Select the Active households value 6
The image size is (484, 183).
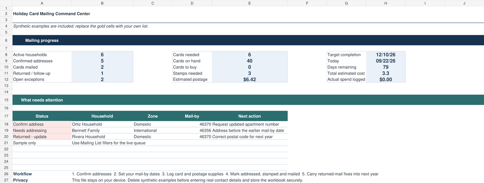point(102,55)
